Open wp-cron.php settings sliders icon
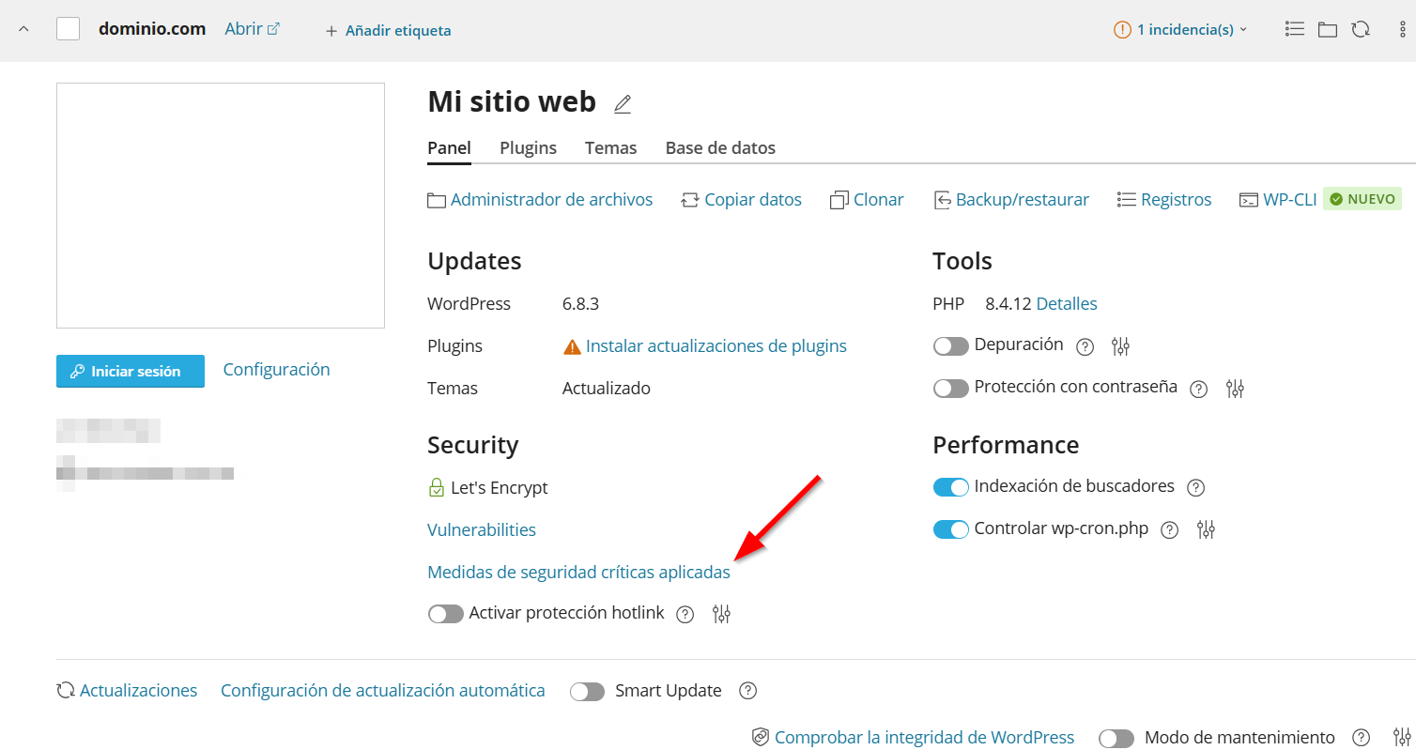 (1207, 529)
